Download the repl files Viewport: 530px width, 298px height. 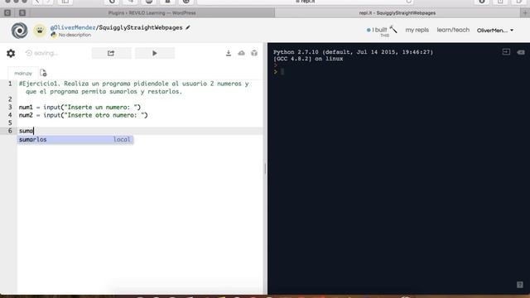[x=229, y=53]
